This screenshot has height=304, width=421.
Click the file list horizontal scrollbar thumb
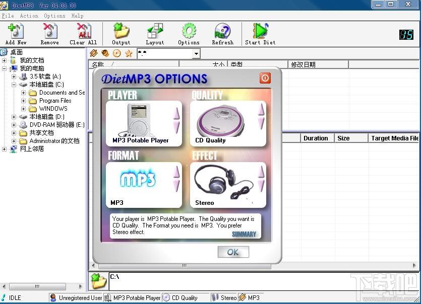point(185,266)
